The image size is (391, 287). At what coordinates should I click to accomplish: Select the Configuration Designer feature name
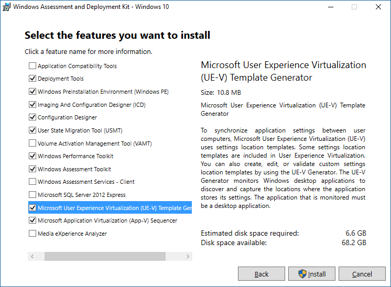pos(67,117)
